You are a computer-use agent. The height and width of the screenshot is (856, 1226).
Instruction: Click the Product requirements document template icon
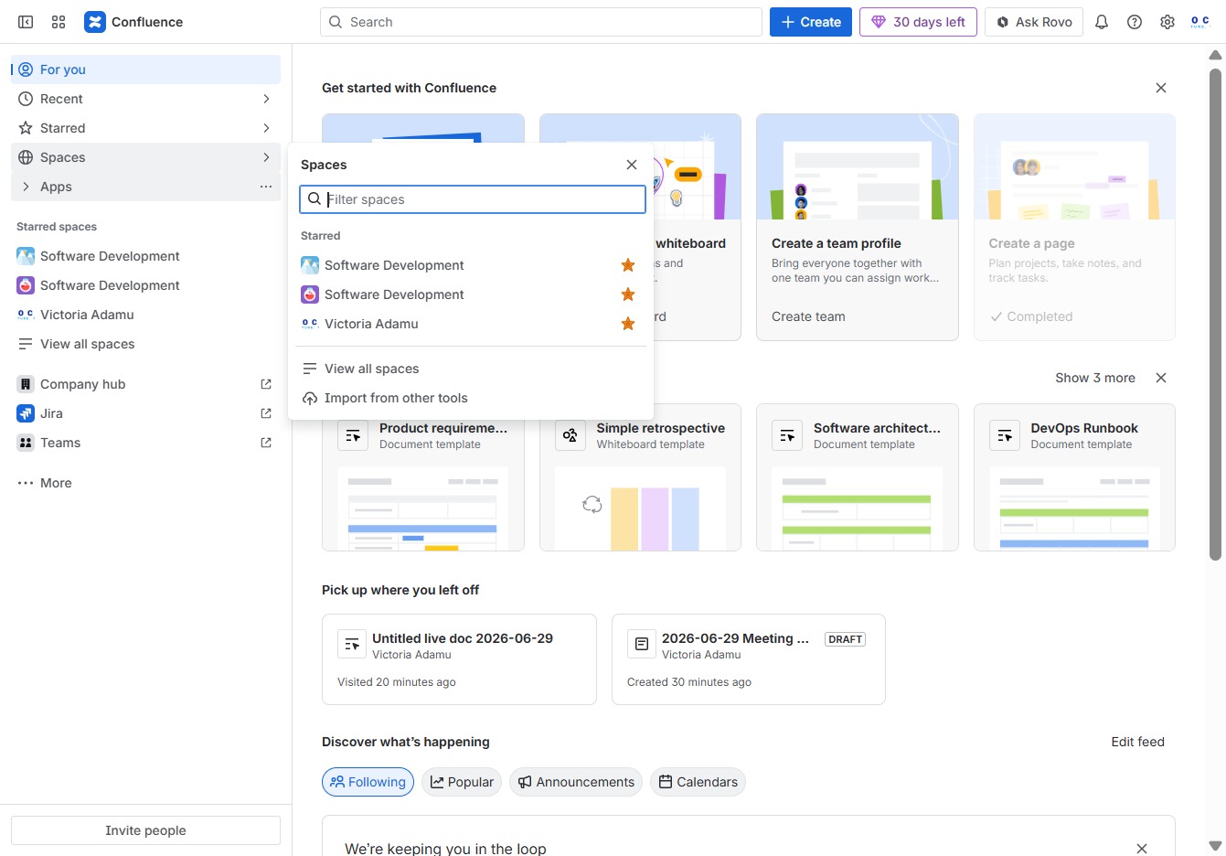(353, 435)
